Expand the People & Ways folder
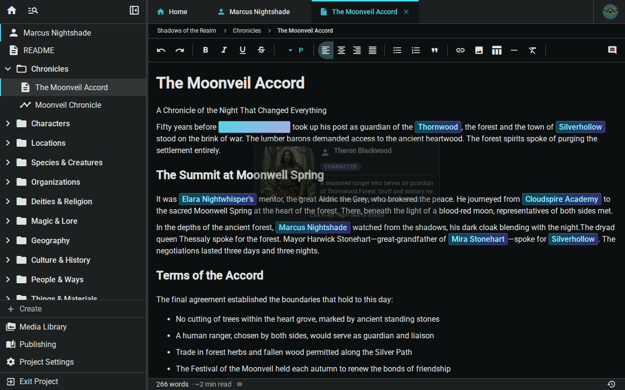 click(8, 279)
